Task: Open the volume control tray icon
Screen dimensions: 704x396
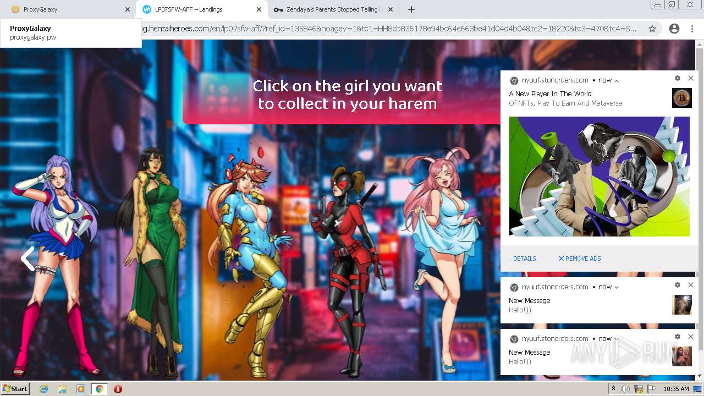Action: (x=626, y=389)
